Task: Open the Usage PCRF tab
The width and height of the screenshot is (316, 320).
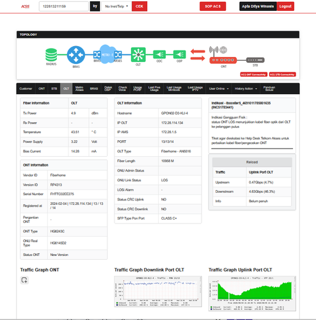Action: 138,88
